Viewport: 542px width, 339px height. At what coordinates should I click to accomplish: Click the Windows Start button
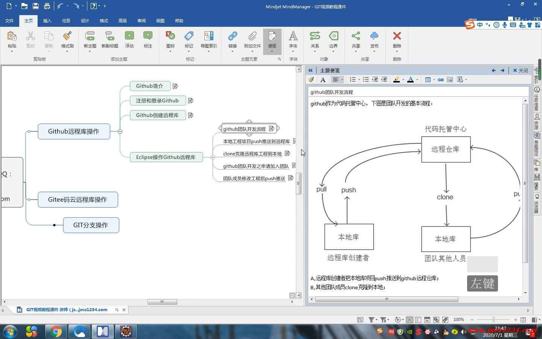(10, 331)
